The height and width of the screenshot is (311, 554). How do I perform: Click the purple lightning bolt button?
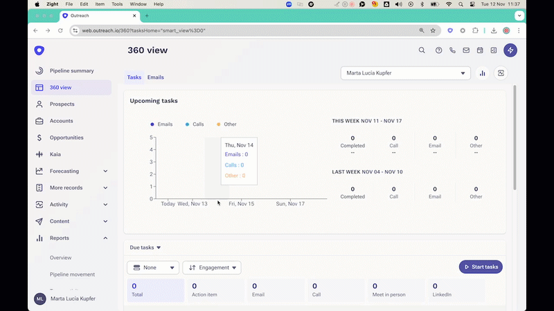(x=510, y=50)
